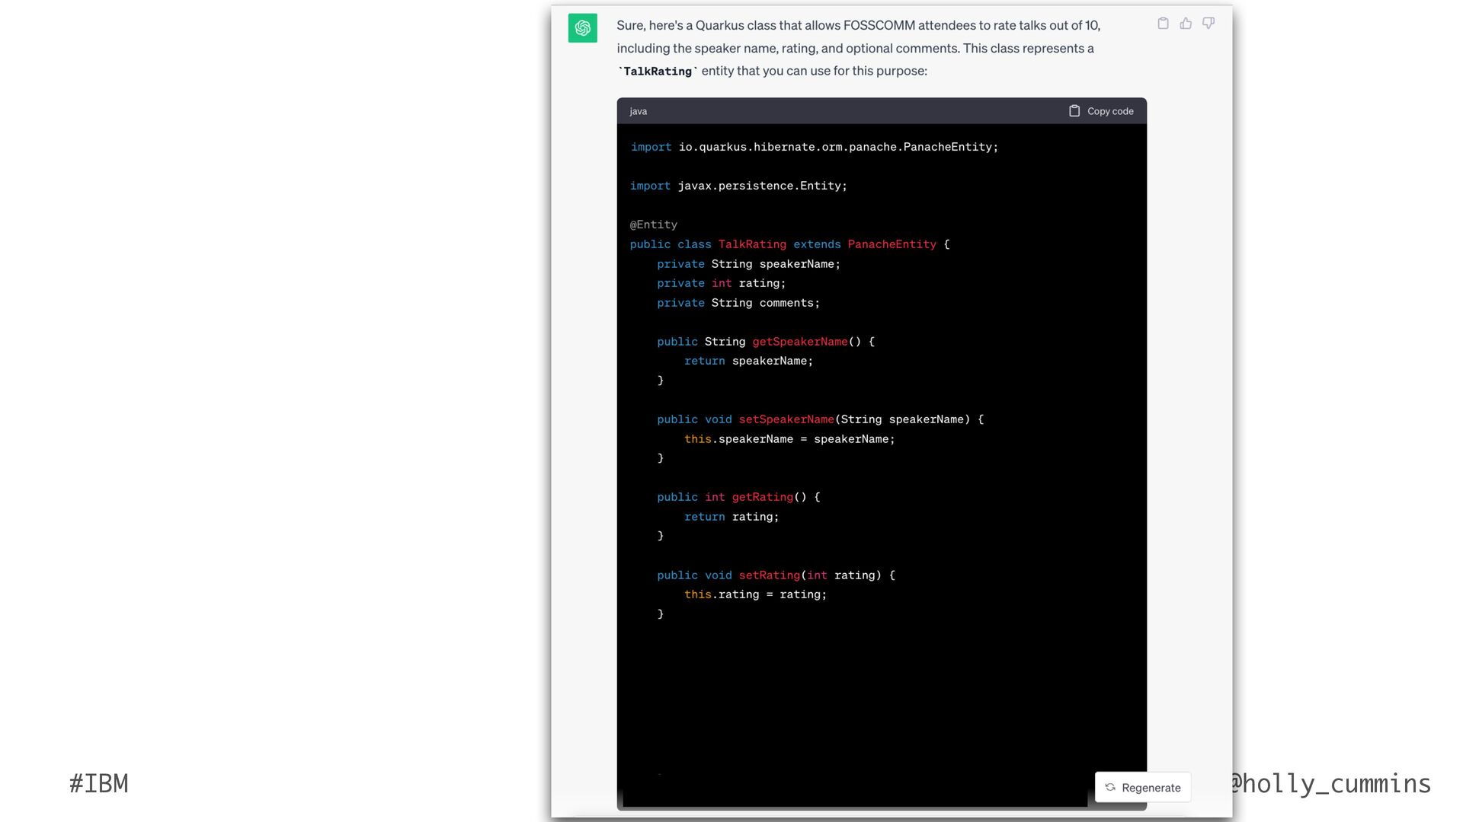1463x822 pixels.
Task: Click the circular arrows icon in Regenerate
Action: click(1110, 788)
